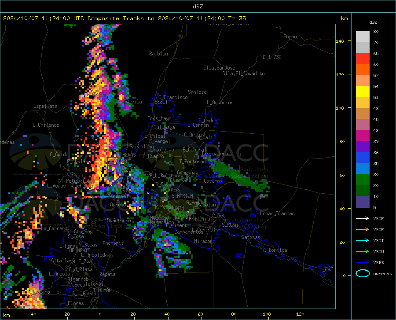Screen dimensions: 396x320
Task: Click the L_Vegas map label
Action: [x=56, y=186]
